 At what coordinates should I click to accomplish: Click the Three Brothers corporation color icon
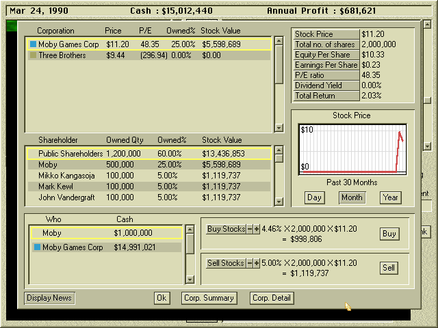[33, 55]
